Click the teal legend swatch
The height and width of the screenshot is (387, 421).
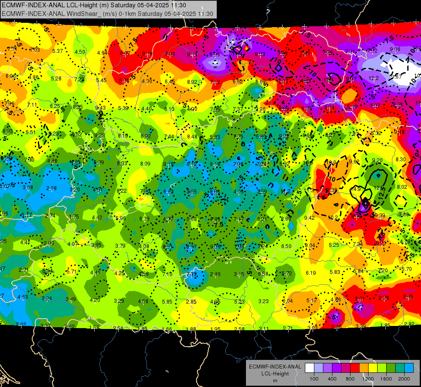point(399,368)
